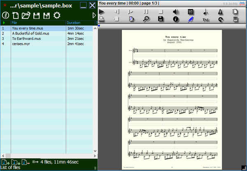Click the score information icon
Screen dimensions: 247x171
click(x=176, y=19)
